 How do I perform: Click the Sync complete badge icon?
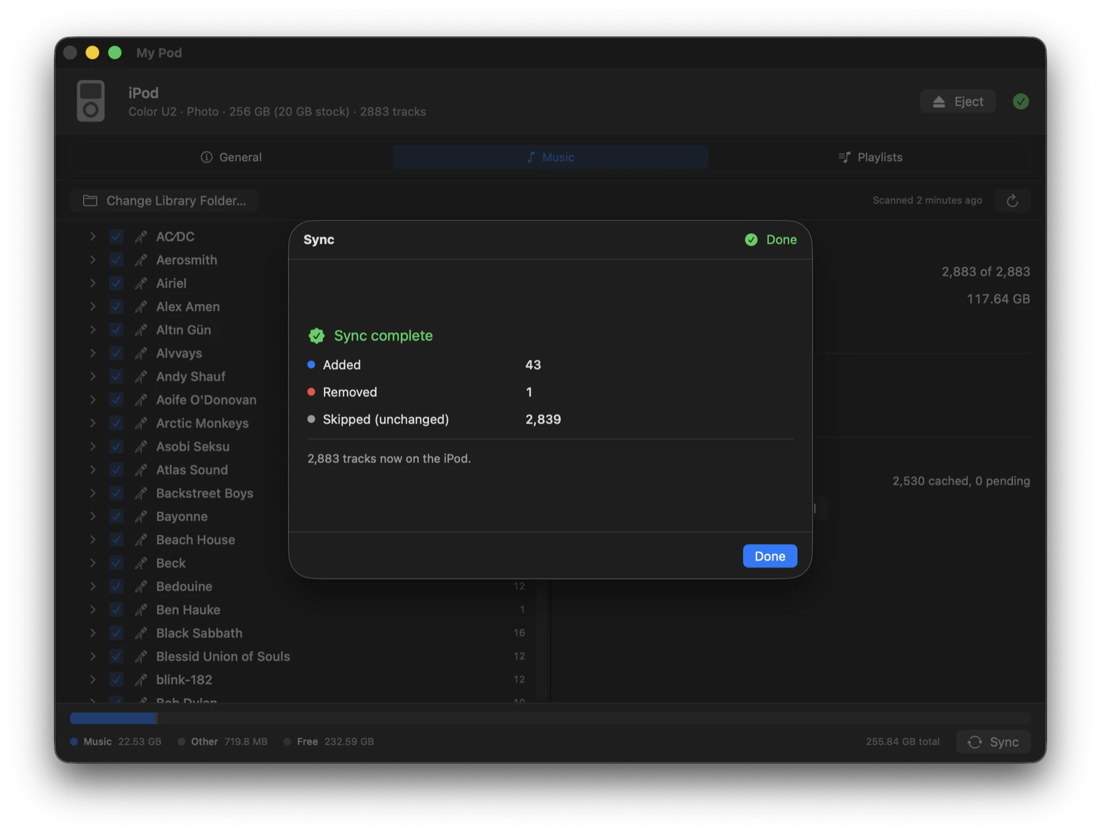coord(317,336)
